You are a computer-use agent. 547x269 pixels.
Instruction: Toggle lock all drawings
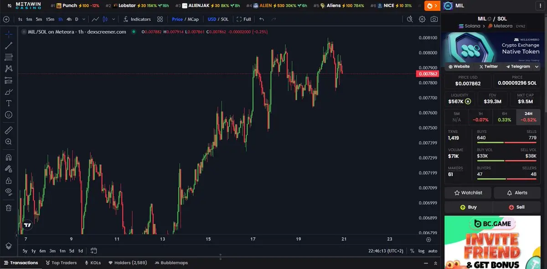coord(8,181)
